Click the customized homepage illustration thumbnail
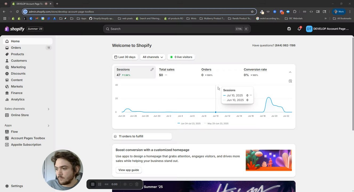The height and width of the screenshot is (192, 354). pos(269,160)
